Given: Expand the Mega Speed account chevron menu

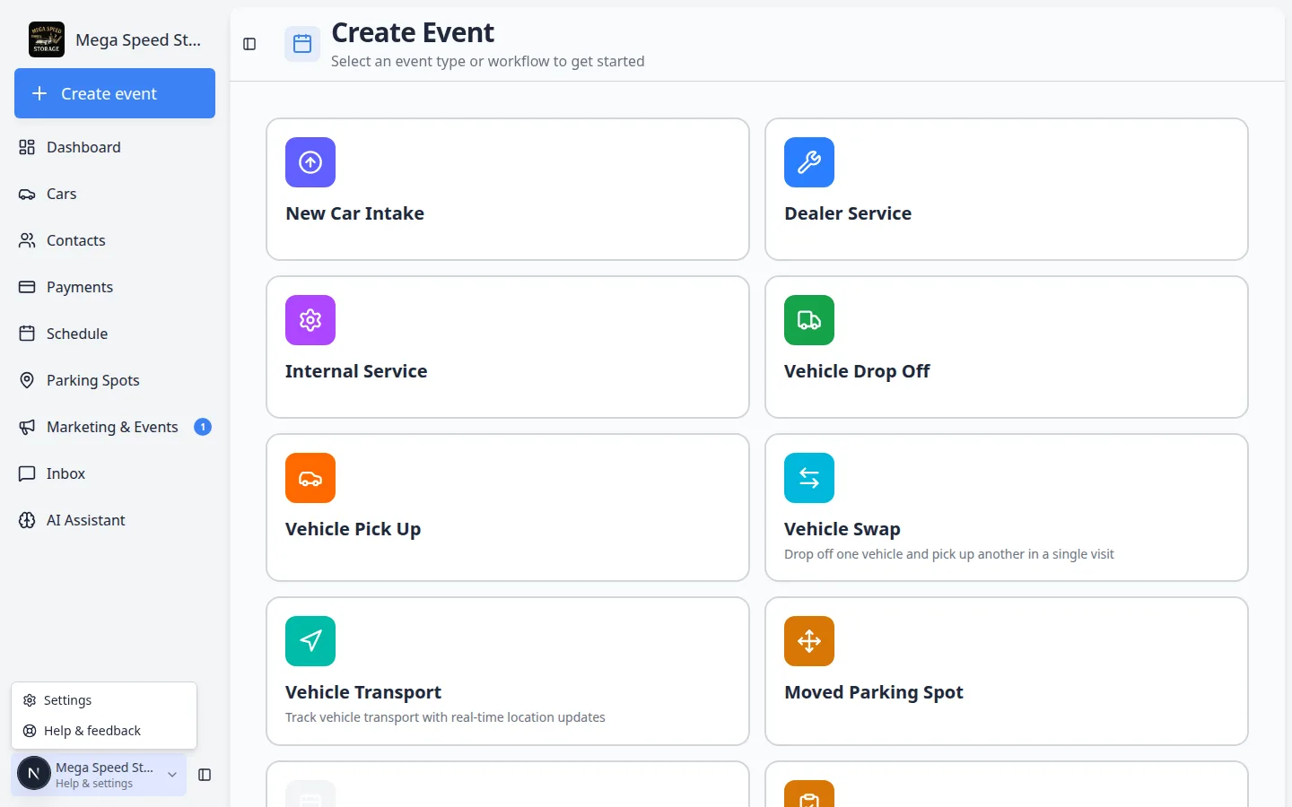Looking at the screenshot, I should click(x=172, y=775).
